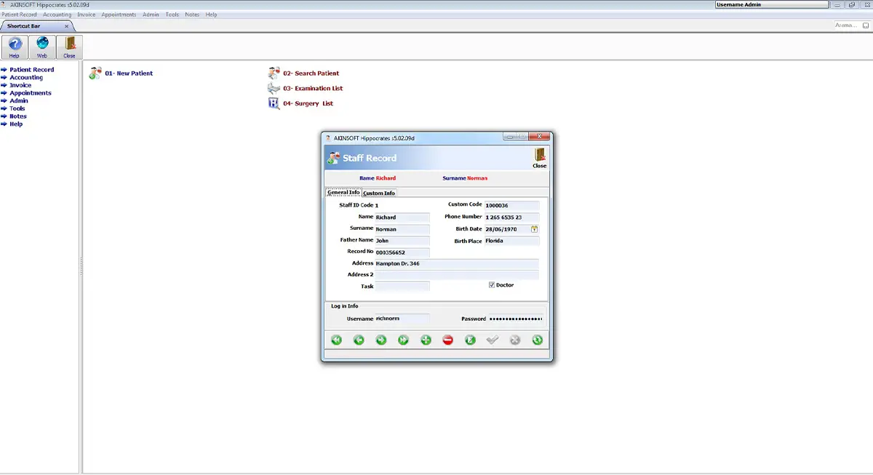Viewport: 873px width, 475px height.
Task: Open the 04- Surgery List link
Action: point(308,103)
